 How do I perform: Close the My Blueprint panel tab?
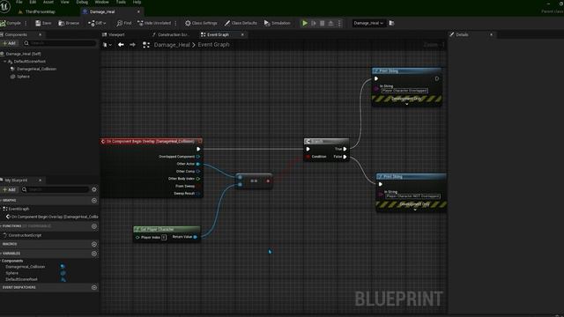coord(41,180)
